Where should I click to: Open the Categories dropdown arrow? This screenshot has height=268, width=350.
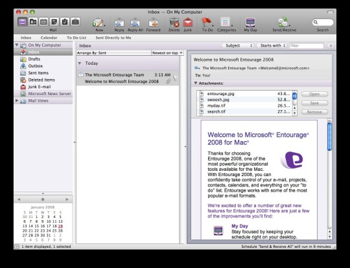(232, 26)
